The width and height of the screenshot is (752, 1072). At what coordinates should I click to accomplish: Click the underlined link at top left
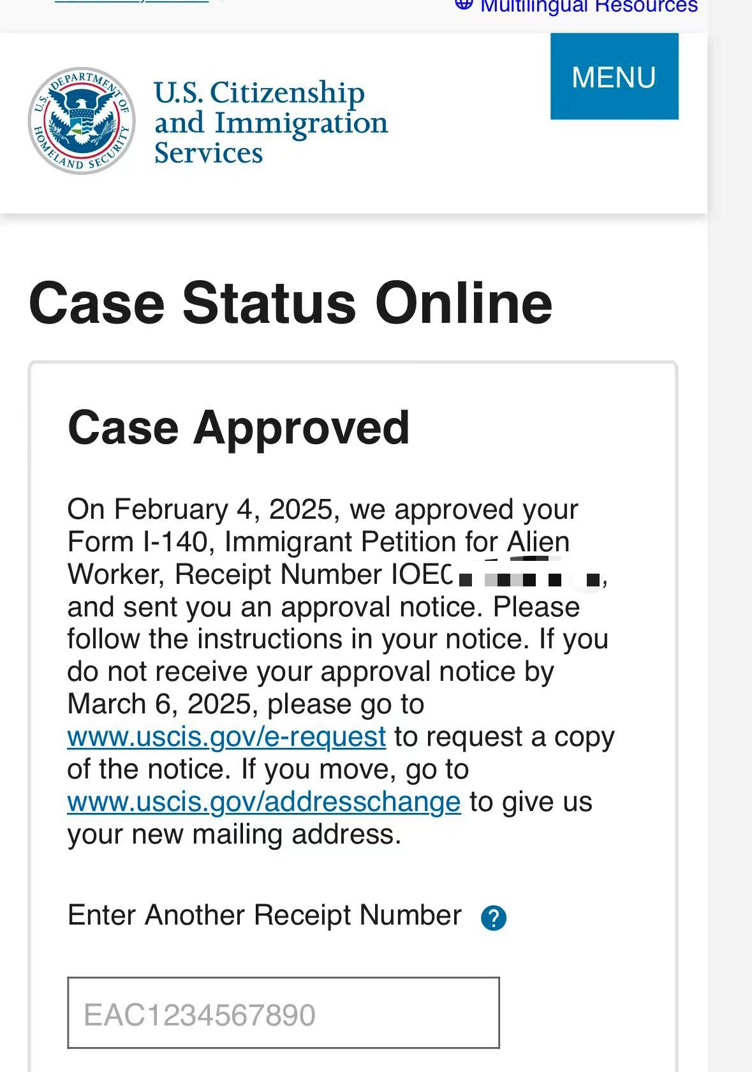click(x=131, y=1)
